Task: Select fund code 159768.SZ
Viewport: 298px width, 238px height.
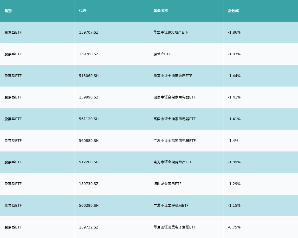Action: click(89, 54)
